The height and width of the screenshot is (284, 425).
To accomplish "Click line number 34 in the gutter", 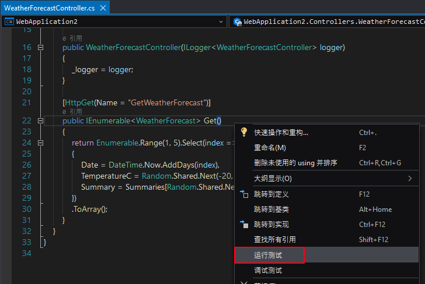I will coord(27,253).
